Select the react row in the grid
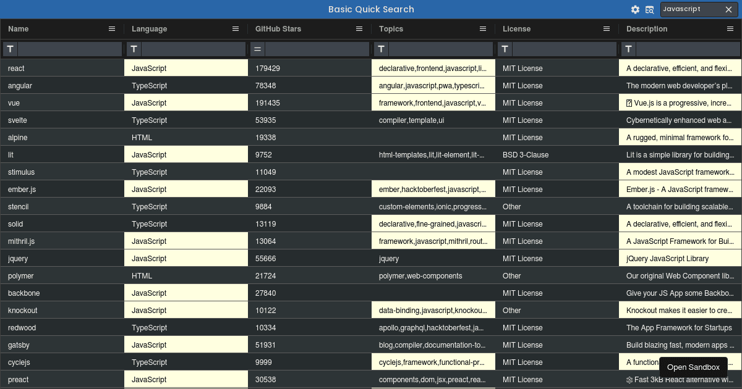Screen dimensions: 742x389 (x=62, y=68)
